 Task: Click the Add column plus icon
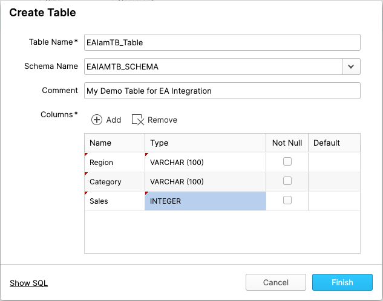[97, 120]
